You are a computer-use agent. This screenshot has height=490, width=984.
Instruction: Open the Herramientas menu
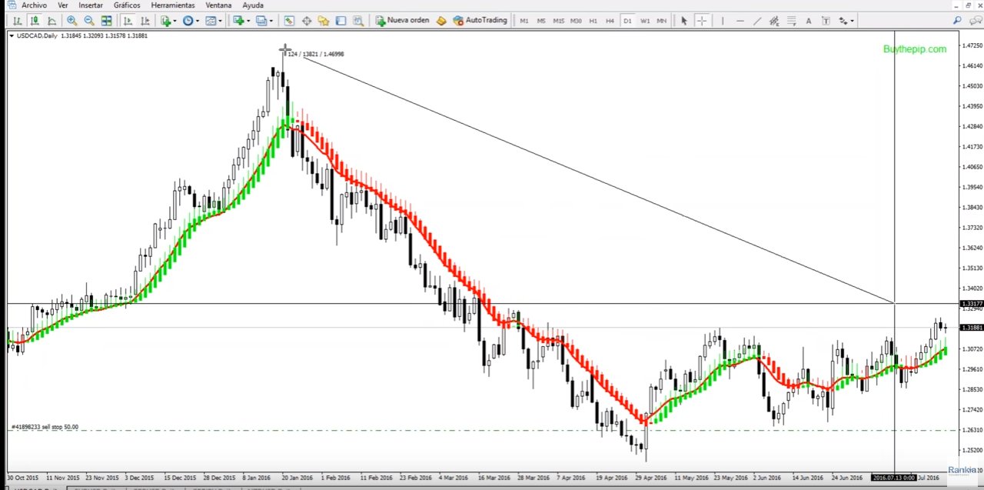coord(173,5)
